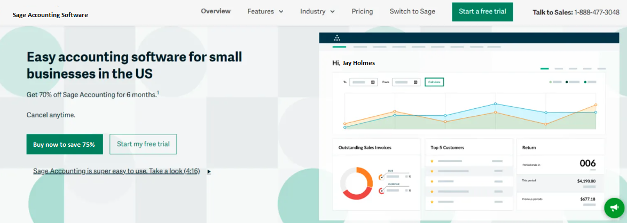Click the Get 70% off Sage Accounting text
Image resolution: width=627 pixels, height=223 pixels.
pyautogui.click(x=93, y=94)
